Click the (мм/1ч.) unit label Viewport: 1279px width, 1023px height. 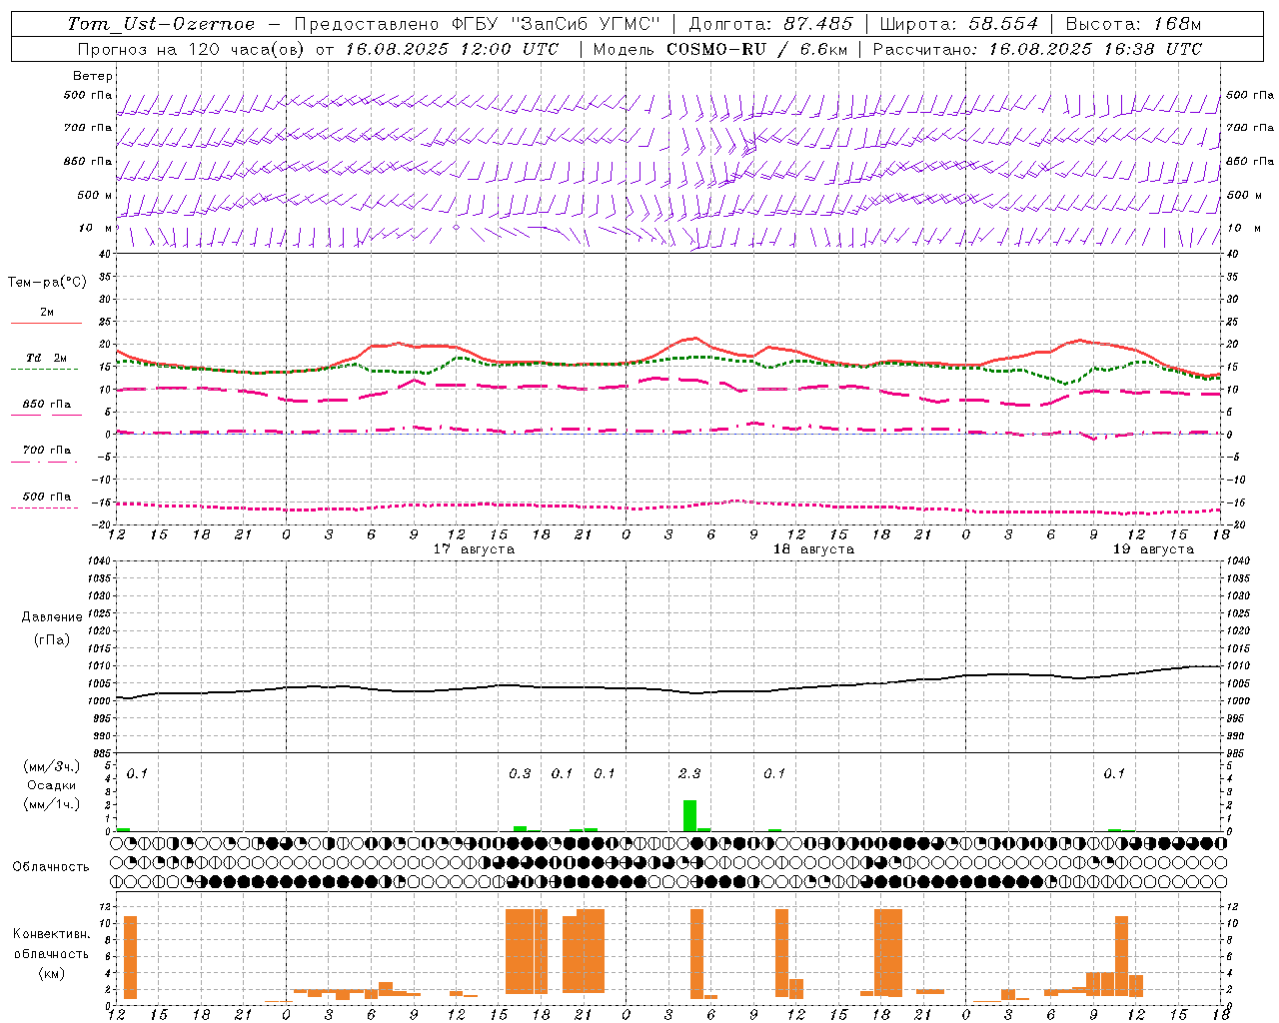point(52,804)
